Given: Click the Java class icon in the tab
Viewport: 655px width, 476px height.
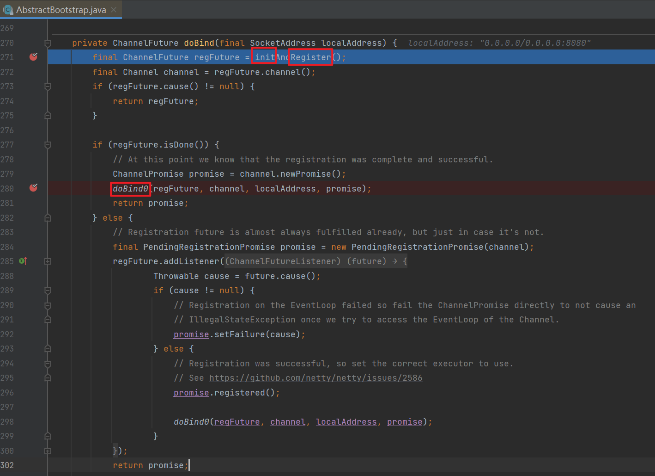Looking at the screenshot, I should (x=8, y=10).
